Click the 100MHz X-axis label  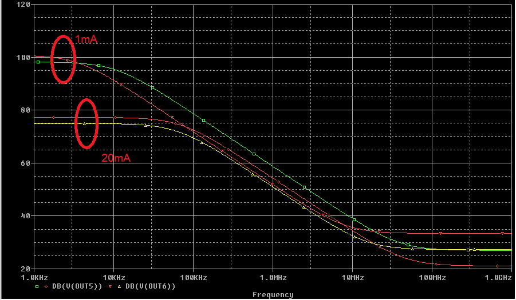(432, 278)
